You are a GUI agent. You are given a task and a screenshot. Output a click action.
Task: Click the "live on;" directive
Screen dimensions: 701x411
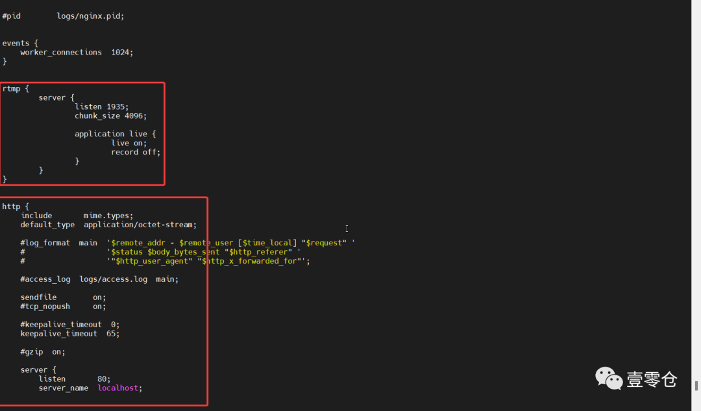tap(129, 143)
